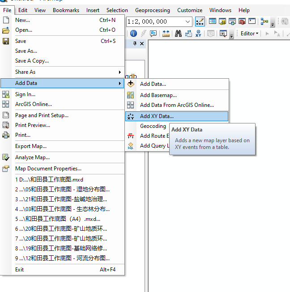Open recent file 4 生态林分布

click(x=62, y=209)
